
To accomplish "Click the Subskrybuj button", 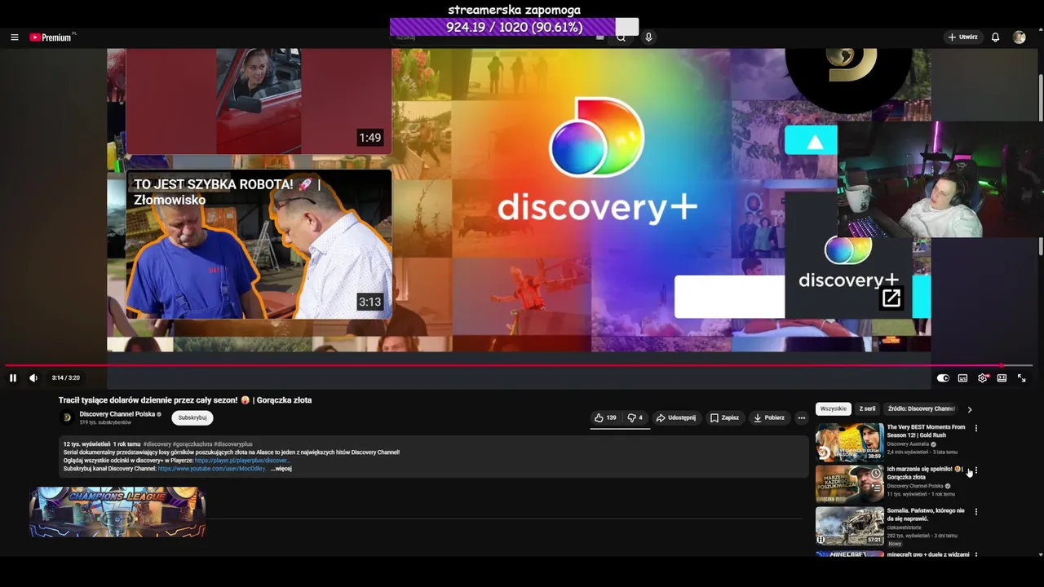I will 192,418.
